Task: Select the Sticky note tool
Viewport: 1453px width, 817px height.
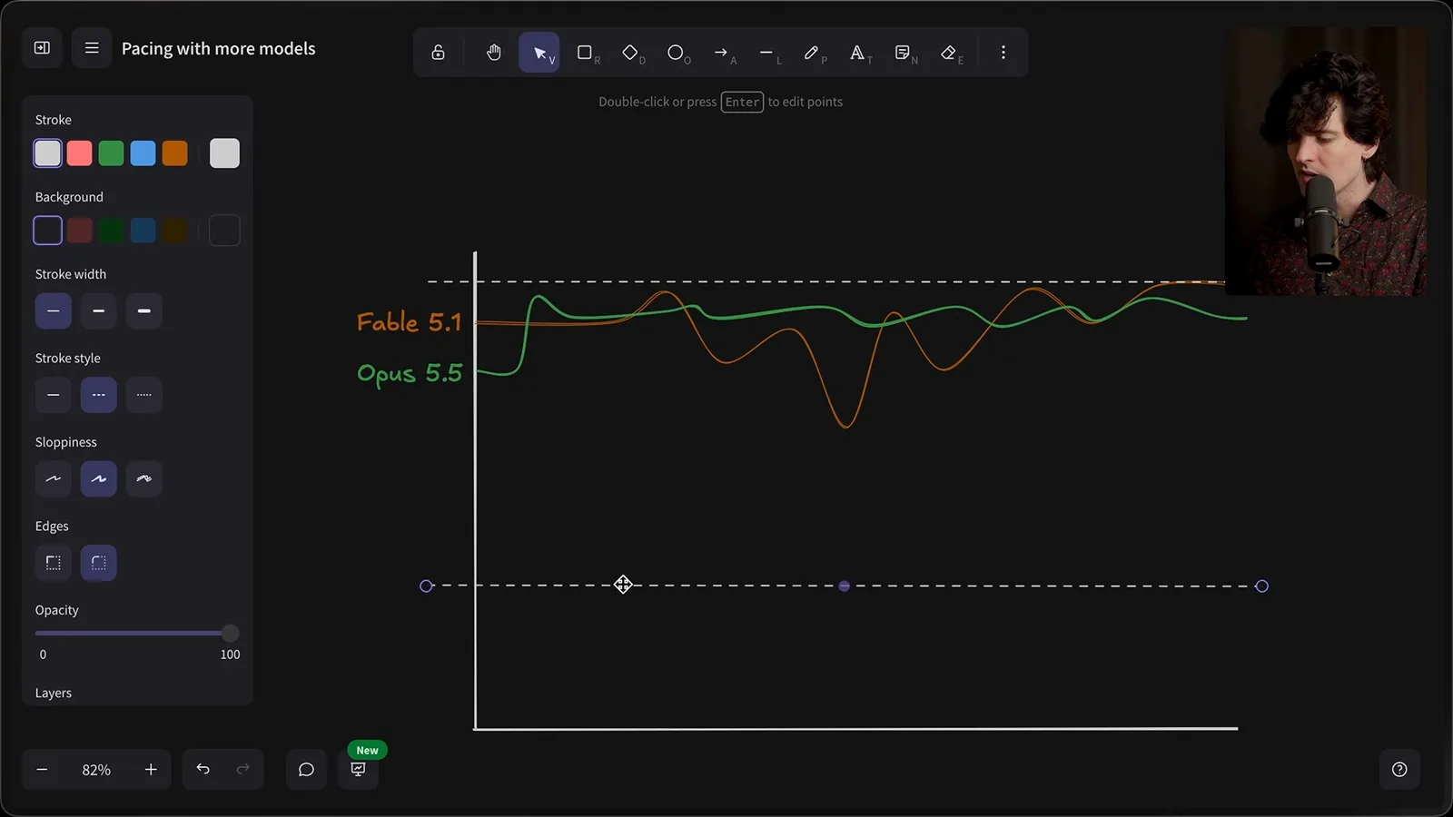Action: click(x=903, y=53)
